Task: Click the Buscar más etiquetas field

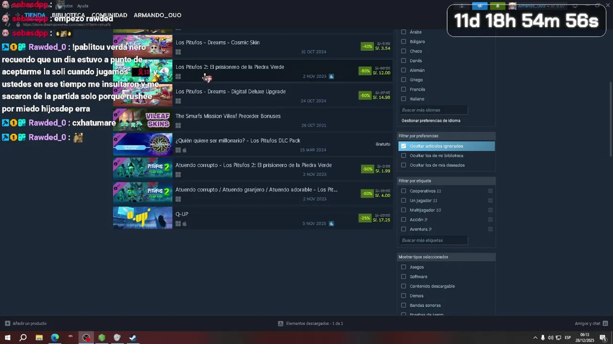Action: click(433, 240)
